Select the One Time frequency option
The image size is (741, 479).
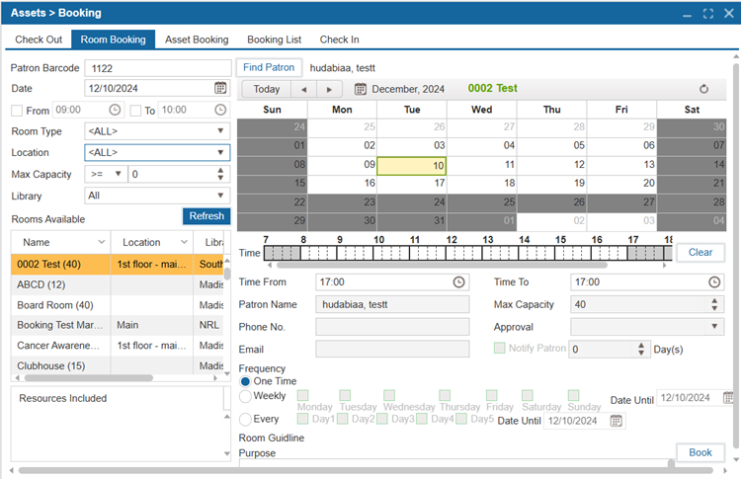tap(245, 381)
